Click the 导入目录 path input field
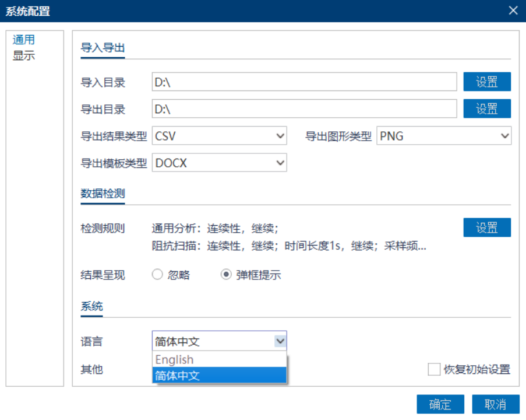Viewport: 526px width, 420px height. (303, 81)
